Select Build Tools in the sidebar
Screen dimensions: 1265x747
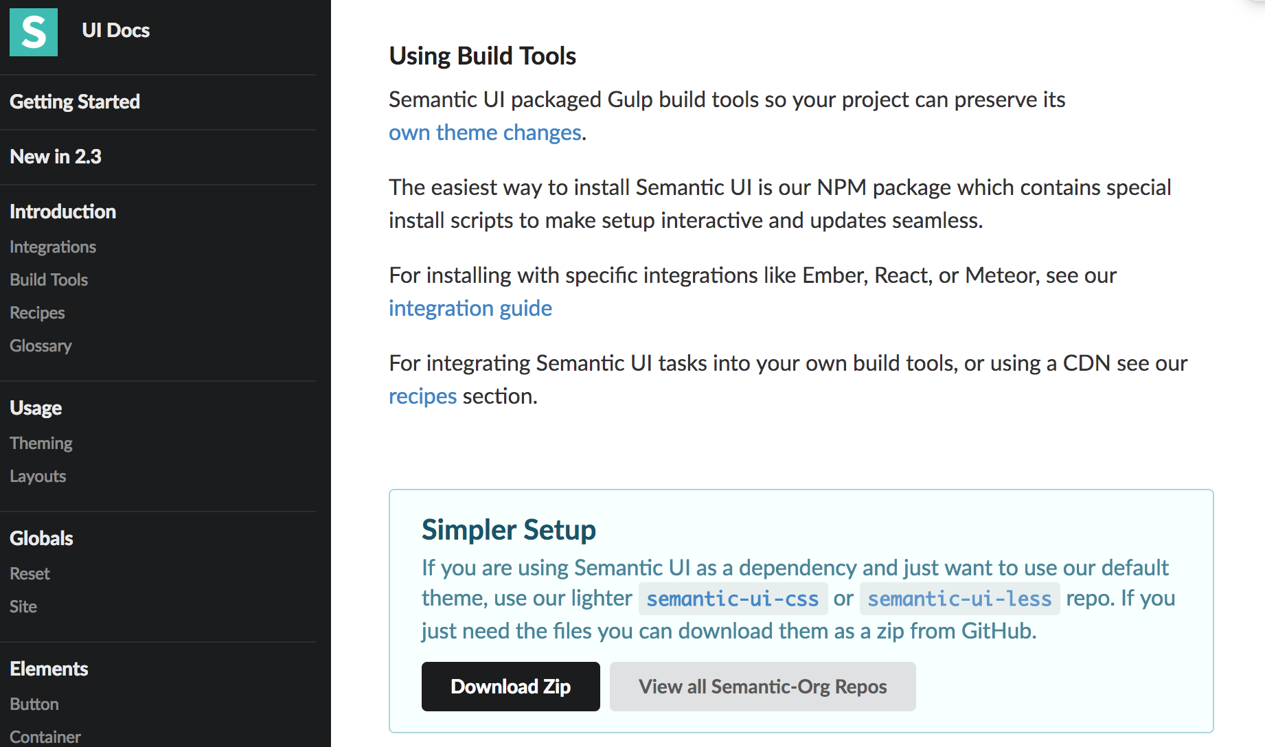[48, 279]
